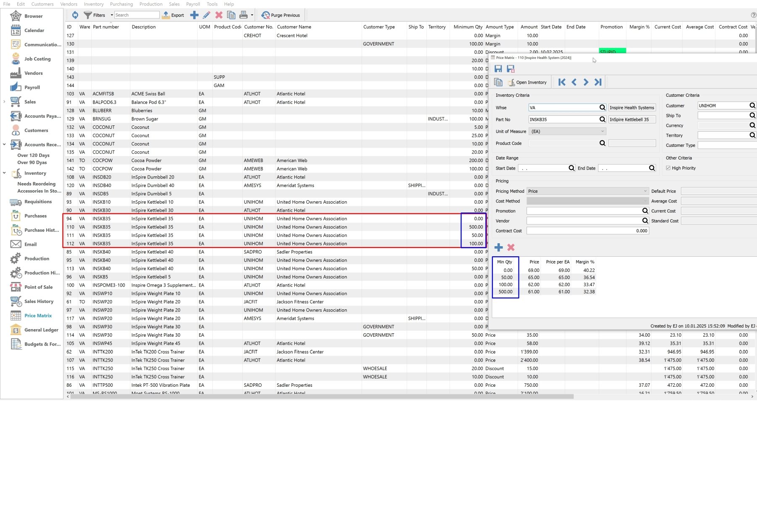Viewport: 757px width, 505px height.
Task: Click the Filters funnel icon
Action: coord(87,15)
